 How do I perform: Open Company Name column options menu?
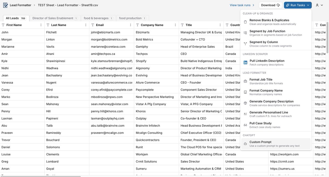(175, 25)
